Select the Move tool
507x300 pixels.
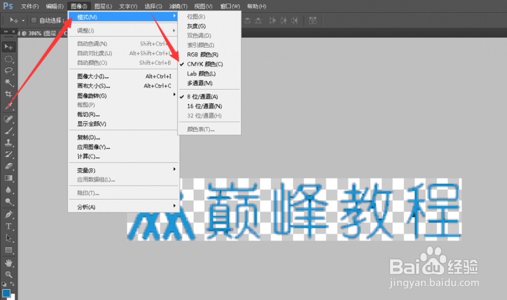click(8, 47)
